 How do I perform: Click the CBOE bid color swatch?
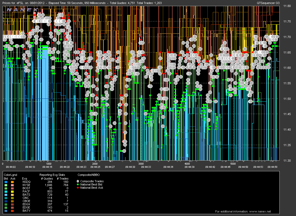[6, 201]
